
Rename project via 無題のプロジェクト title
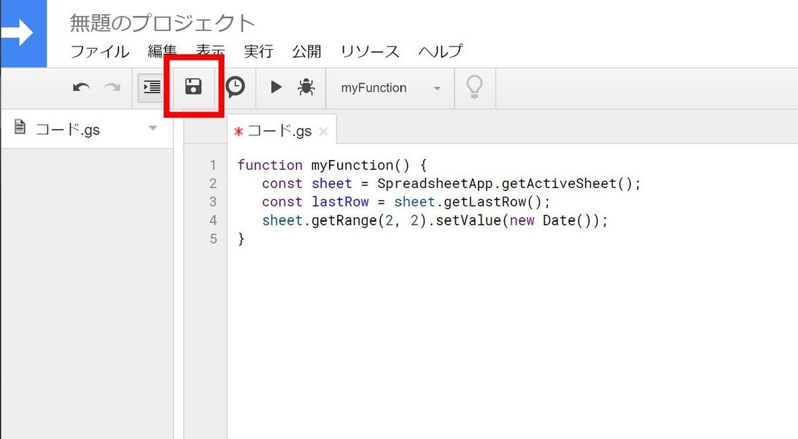pos(162,23)
